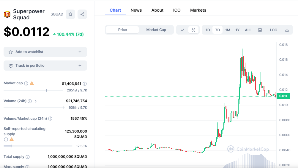The image size is (298, 168).
Task: Expand Add to watchlist plus sign
Action: click(x=80, y=52)
